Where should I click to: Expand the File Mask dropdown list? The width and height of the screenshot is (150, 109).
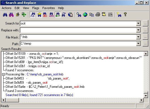138,37
